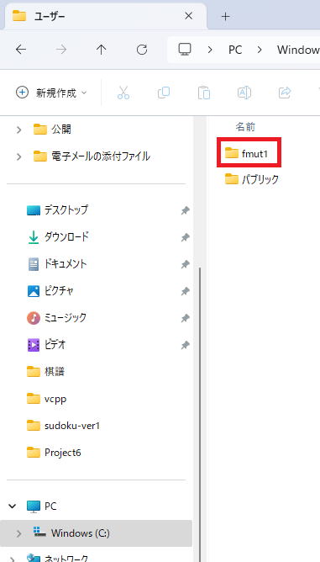The height and width of the screenshot is (562, 320).
Task: Click the Rename icon in toolbar
Action: coord(244,93)
